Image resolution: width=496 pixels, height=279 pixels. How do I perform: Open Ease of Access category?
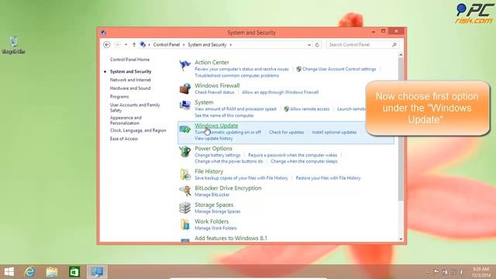(124, 139)
